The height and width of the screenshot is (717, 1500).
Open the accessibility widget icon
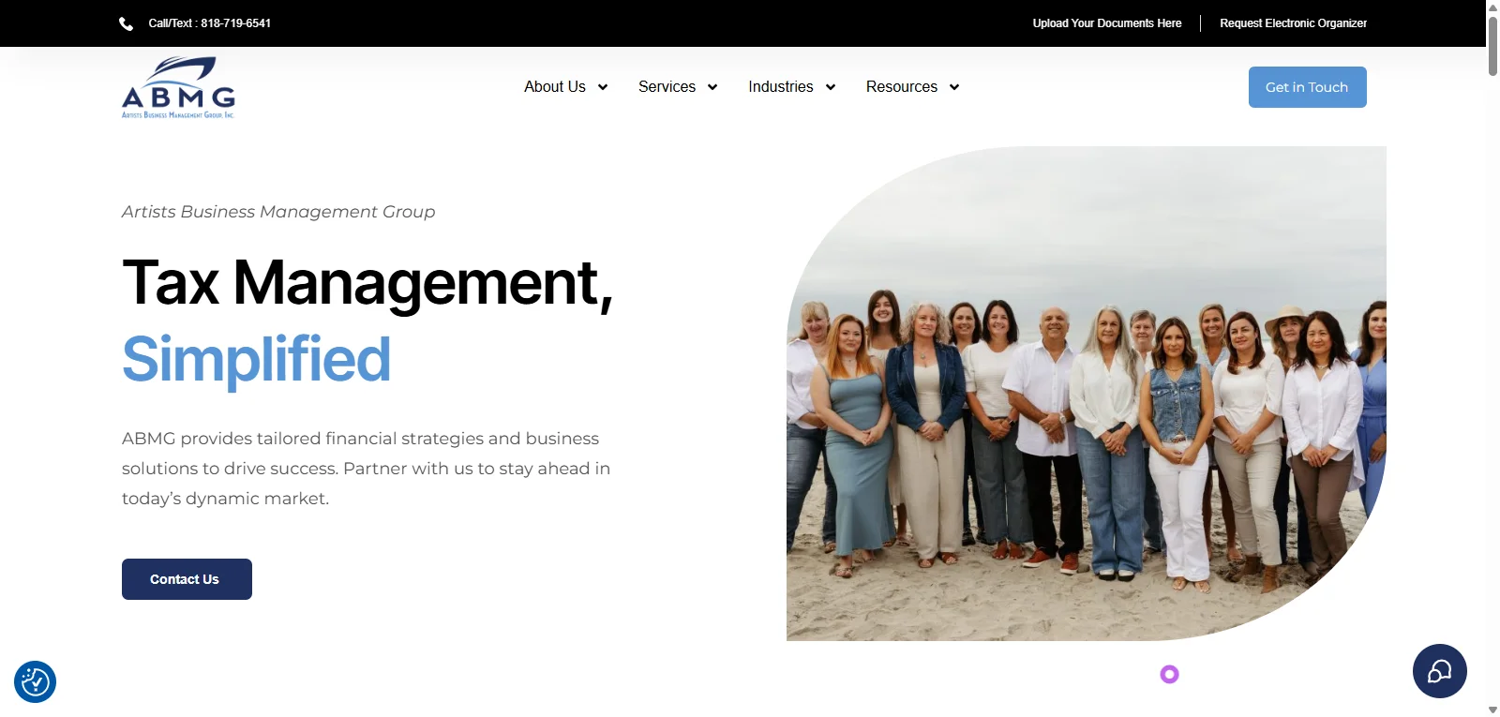36,681
